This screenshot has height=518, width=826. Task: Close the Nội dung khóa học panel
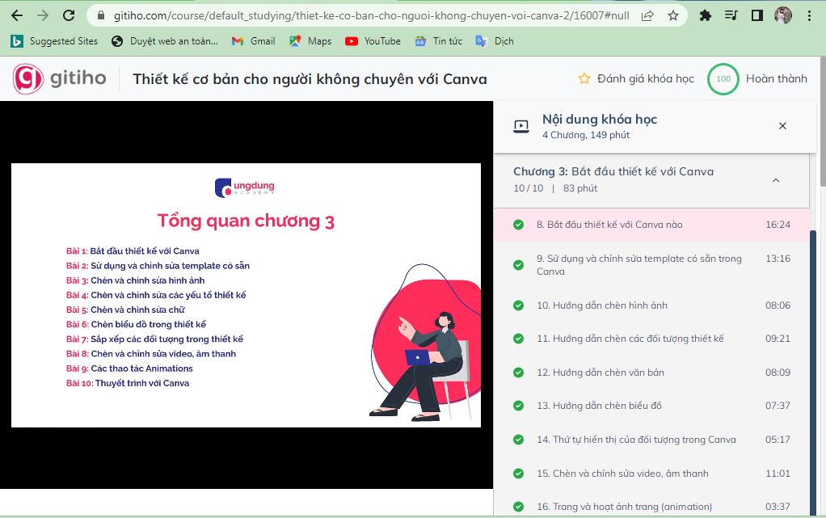click(782, 126)
